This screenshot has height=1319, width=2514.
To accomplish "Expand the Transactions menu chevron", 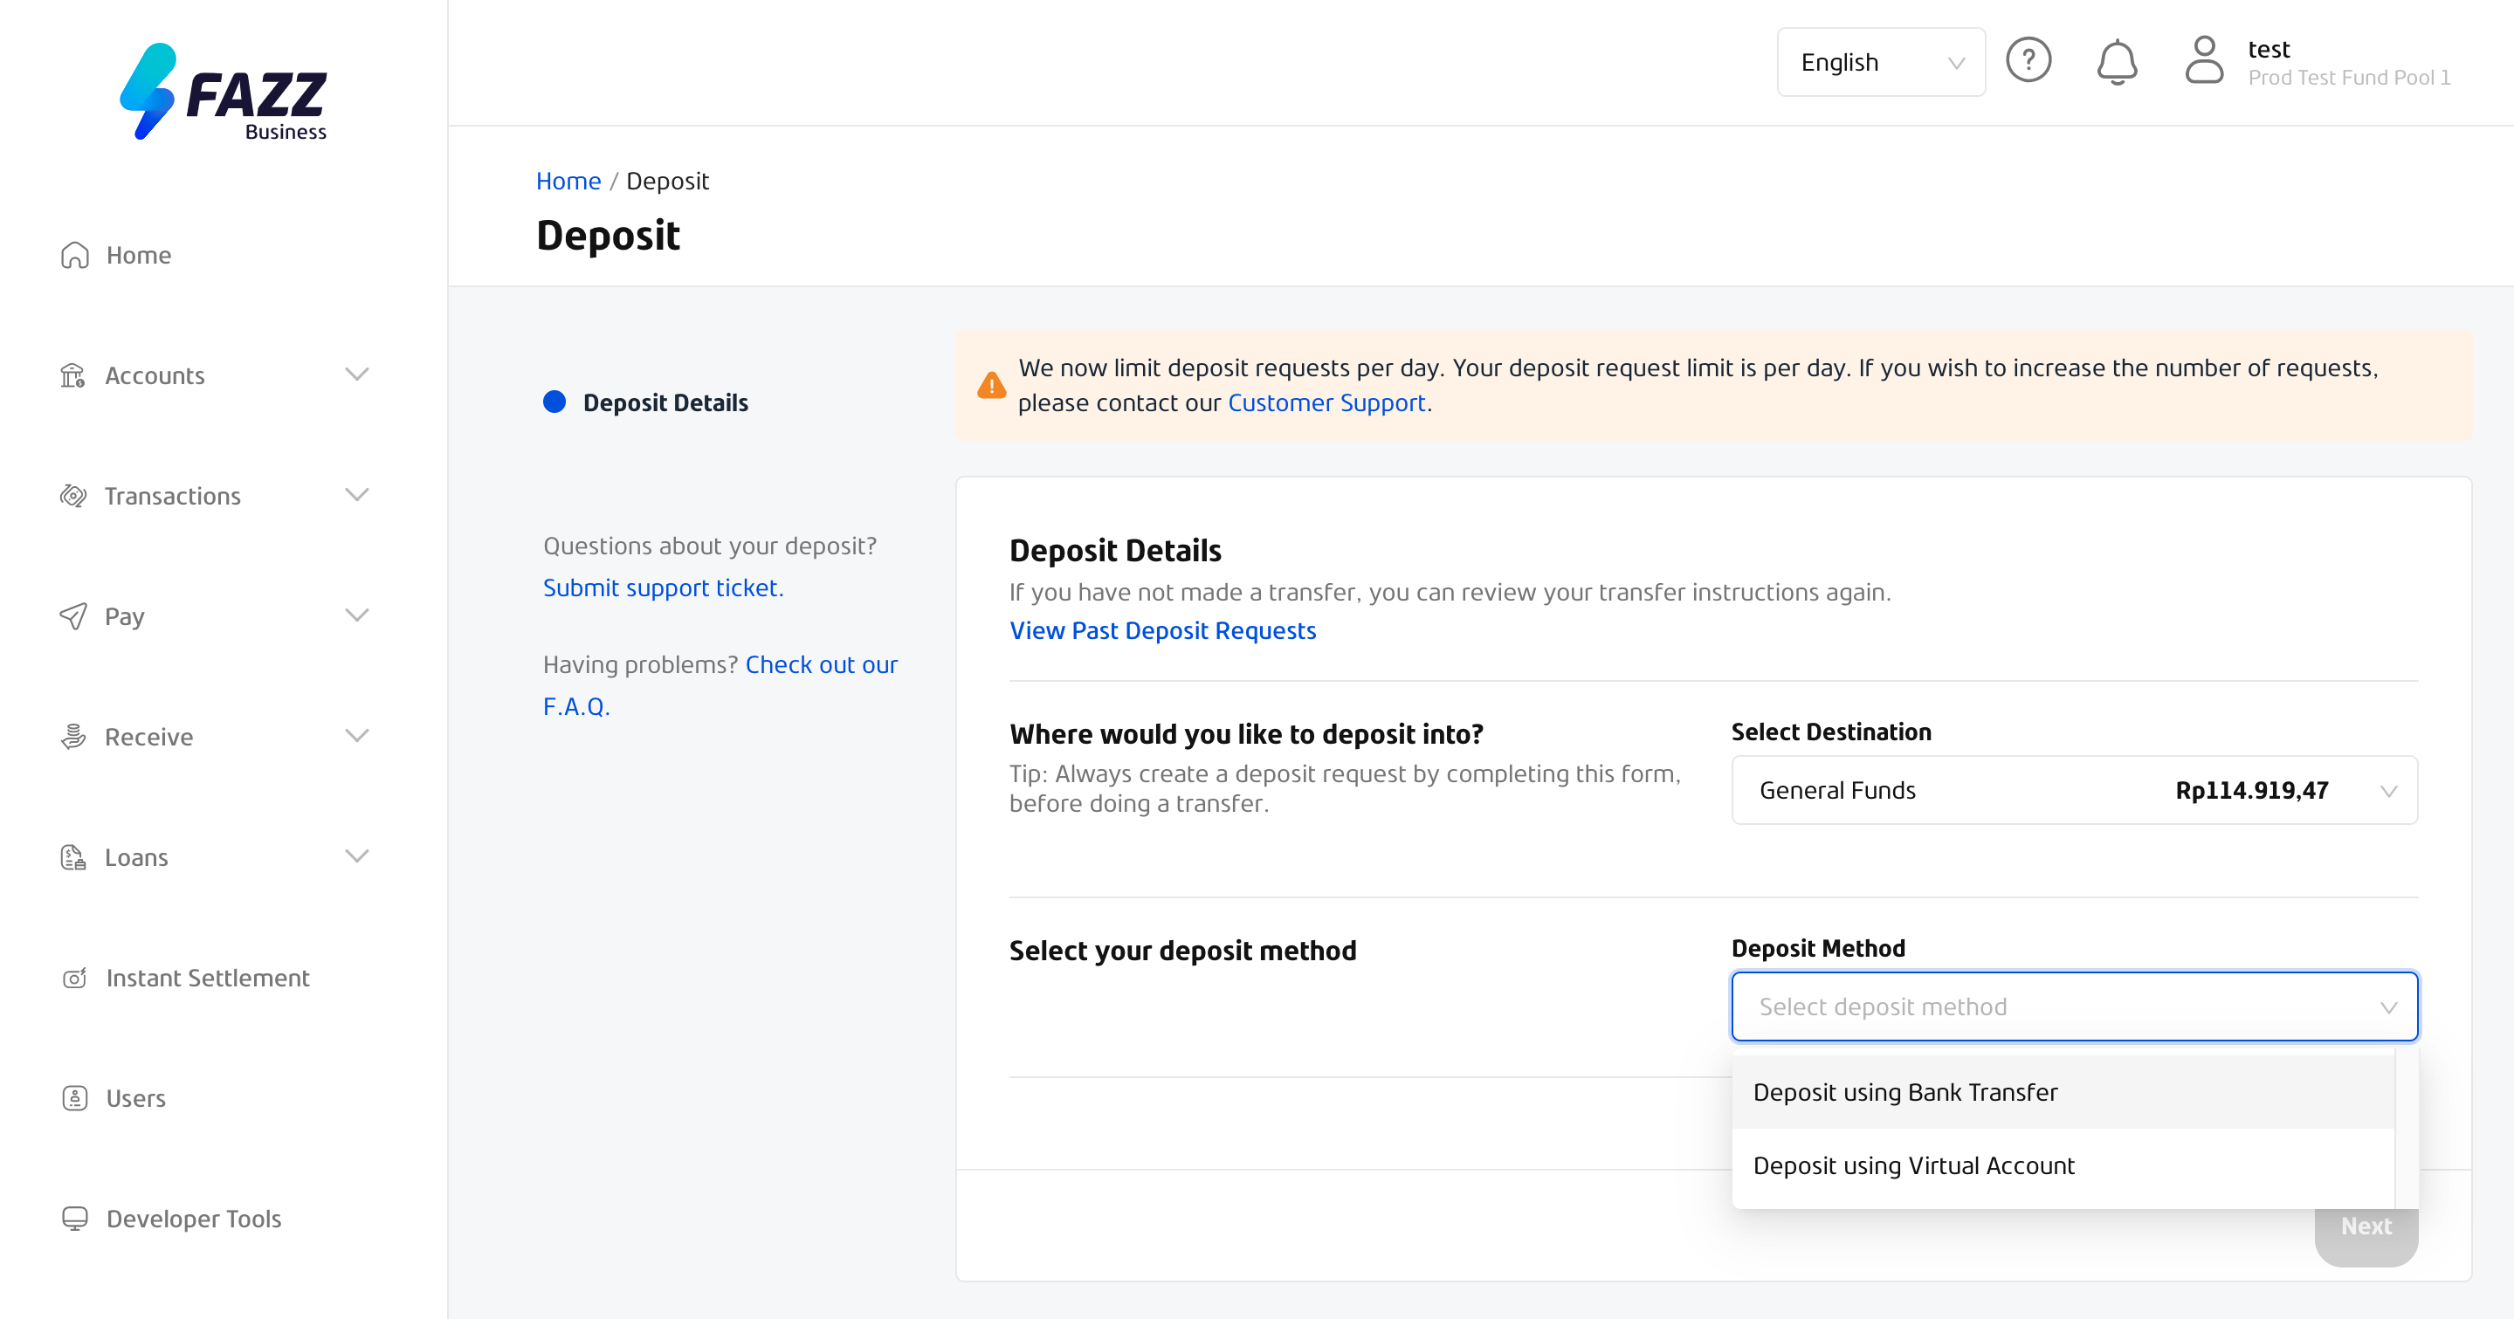I will 357,495.
